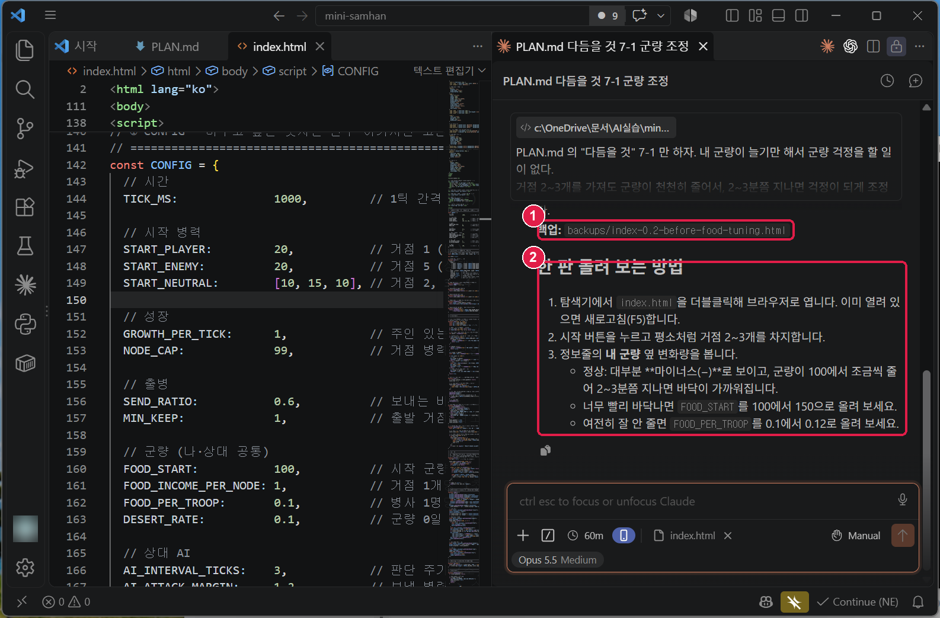Open Opus 5.5 Medium model selector

tap(557, 560)
